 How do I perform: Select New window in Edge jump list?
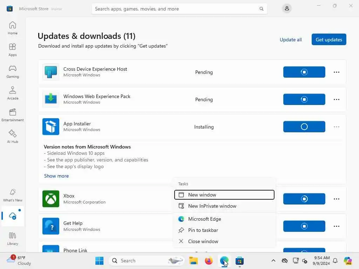pyautogui.click(x=224, y=195)
